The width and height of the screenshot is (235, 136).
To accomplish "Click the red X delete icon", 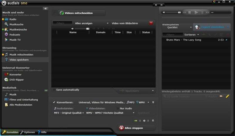I will click(x=151, y=23).
